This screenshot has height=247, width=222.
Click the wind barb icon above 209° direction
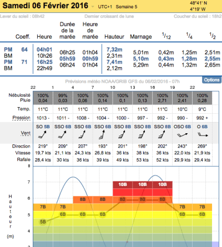pyautogui.click(x=62, y=135)
